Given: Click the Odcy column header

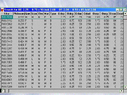Looking at the screenshot, I should click(x=70, y=14).
